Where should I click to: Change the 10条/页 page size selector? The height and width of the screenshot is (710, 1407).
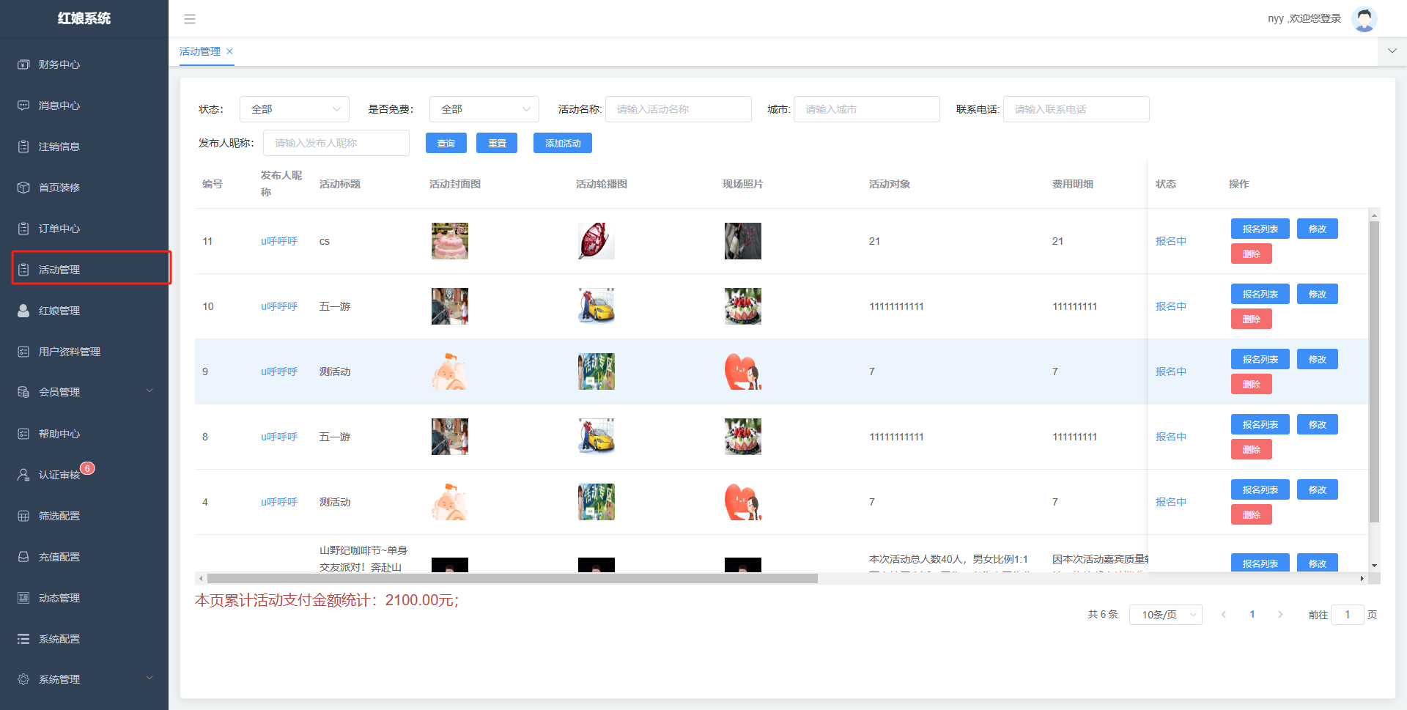pyautogui.click(x=1165, y=615)
